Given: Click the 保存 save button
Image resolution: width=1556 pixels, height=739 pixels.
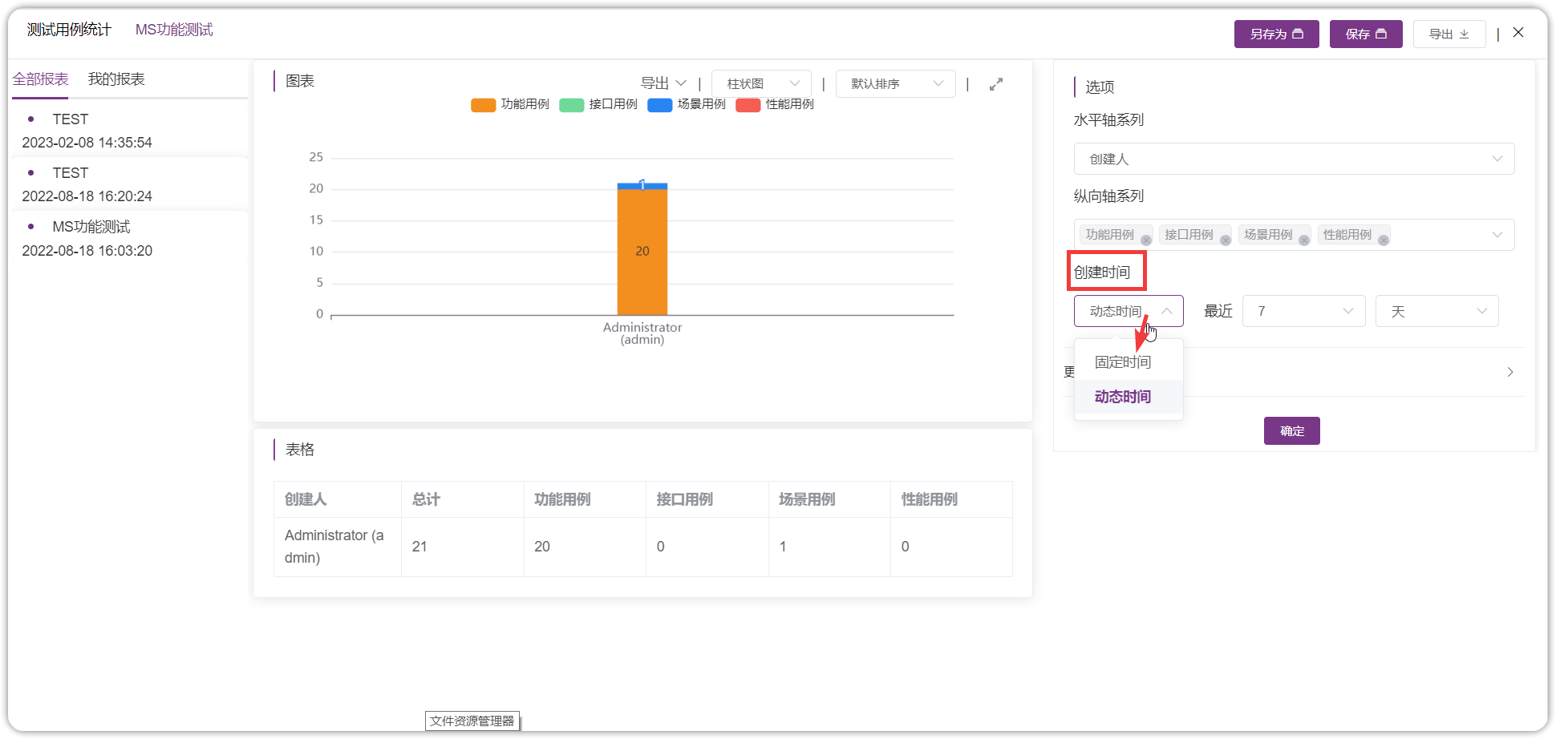Looking at the screenshot, I should click(1366, 34).
